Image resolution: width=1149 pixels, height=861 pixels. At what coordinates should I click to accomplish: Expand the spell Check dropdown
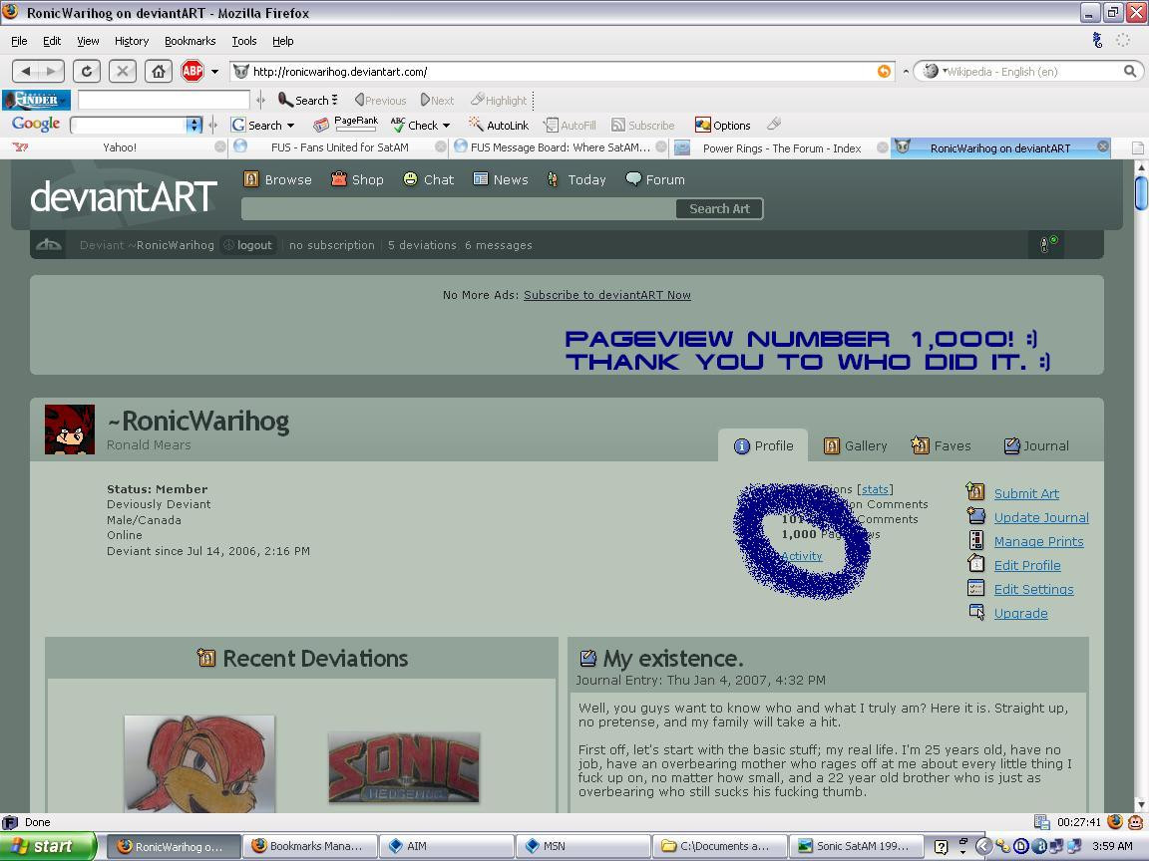[x=446, y=126]
